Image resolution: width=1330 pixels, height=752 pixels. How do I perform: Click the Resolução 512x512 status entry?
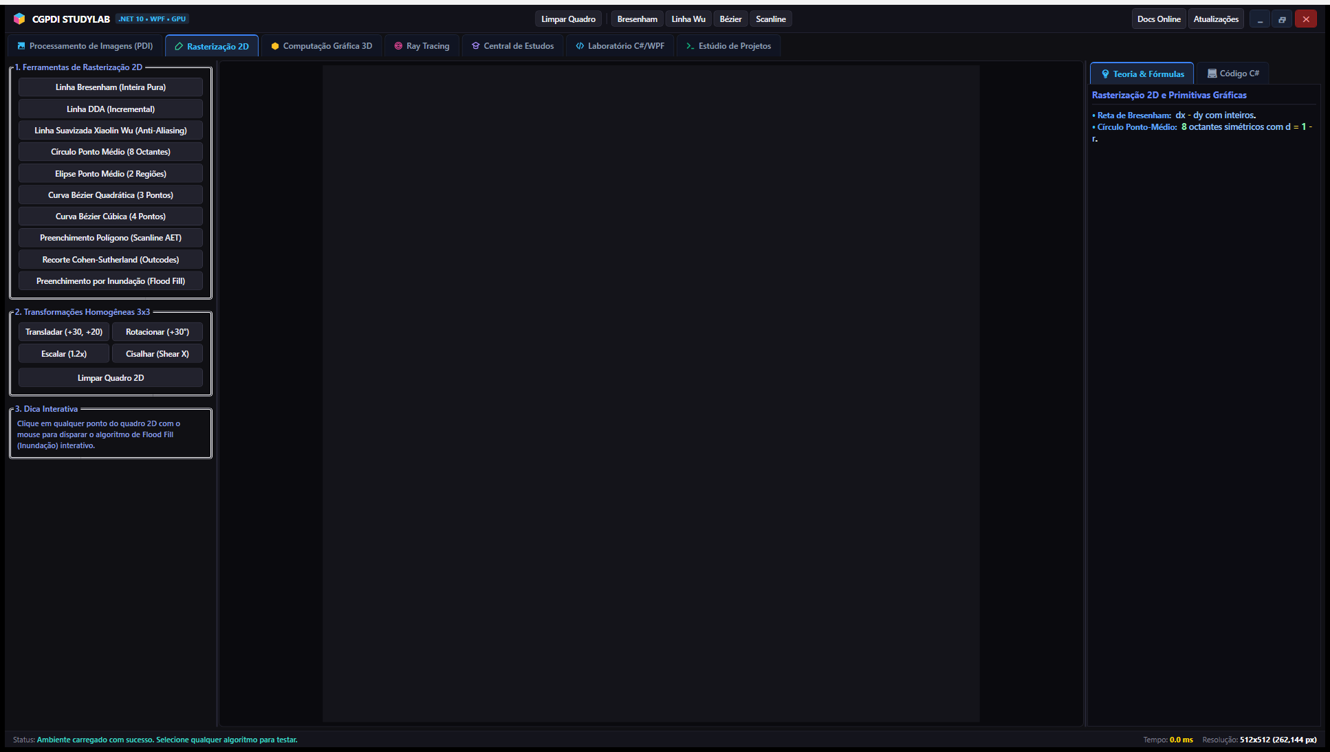pos(1259,740)
